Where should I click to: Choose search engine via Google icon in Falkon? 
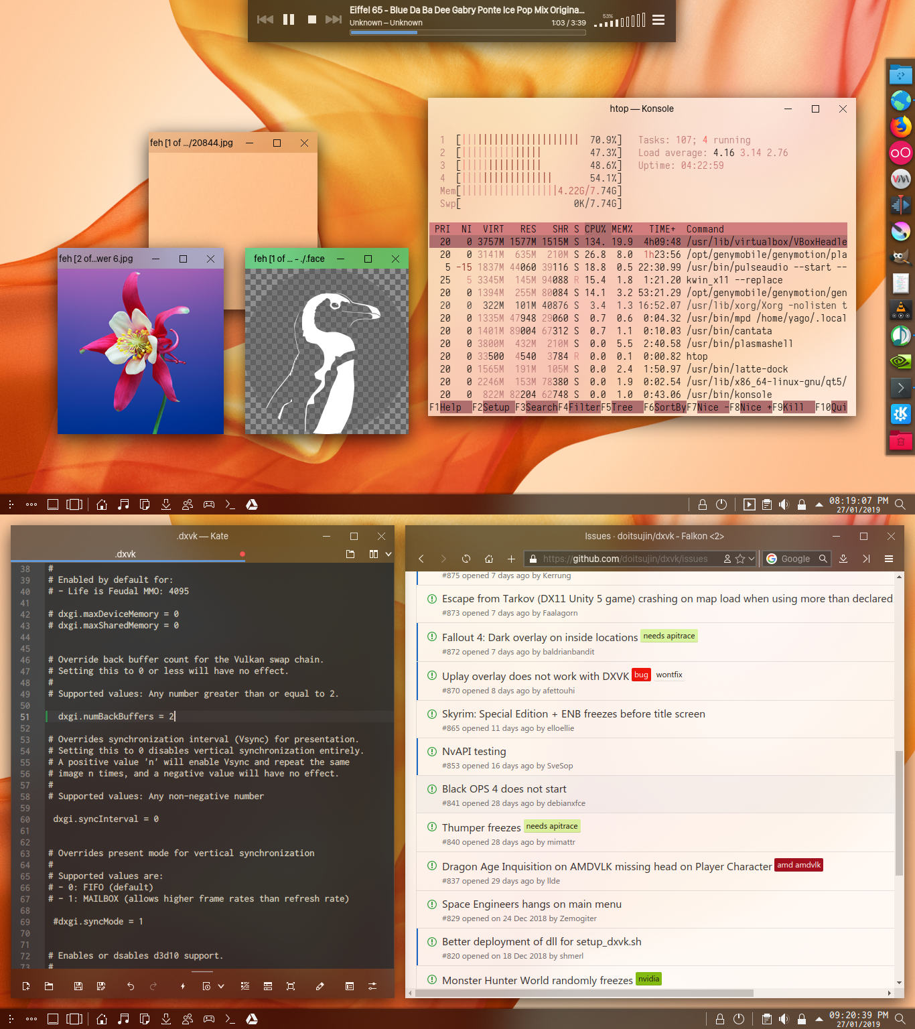772,559
